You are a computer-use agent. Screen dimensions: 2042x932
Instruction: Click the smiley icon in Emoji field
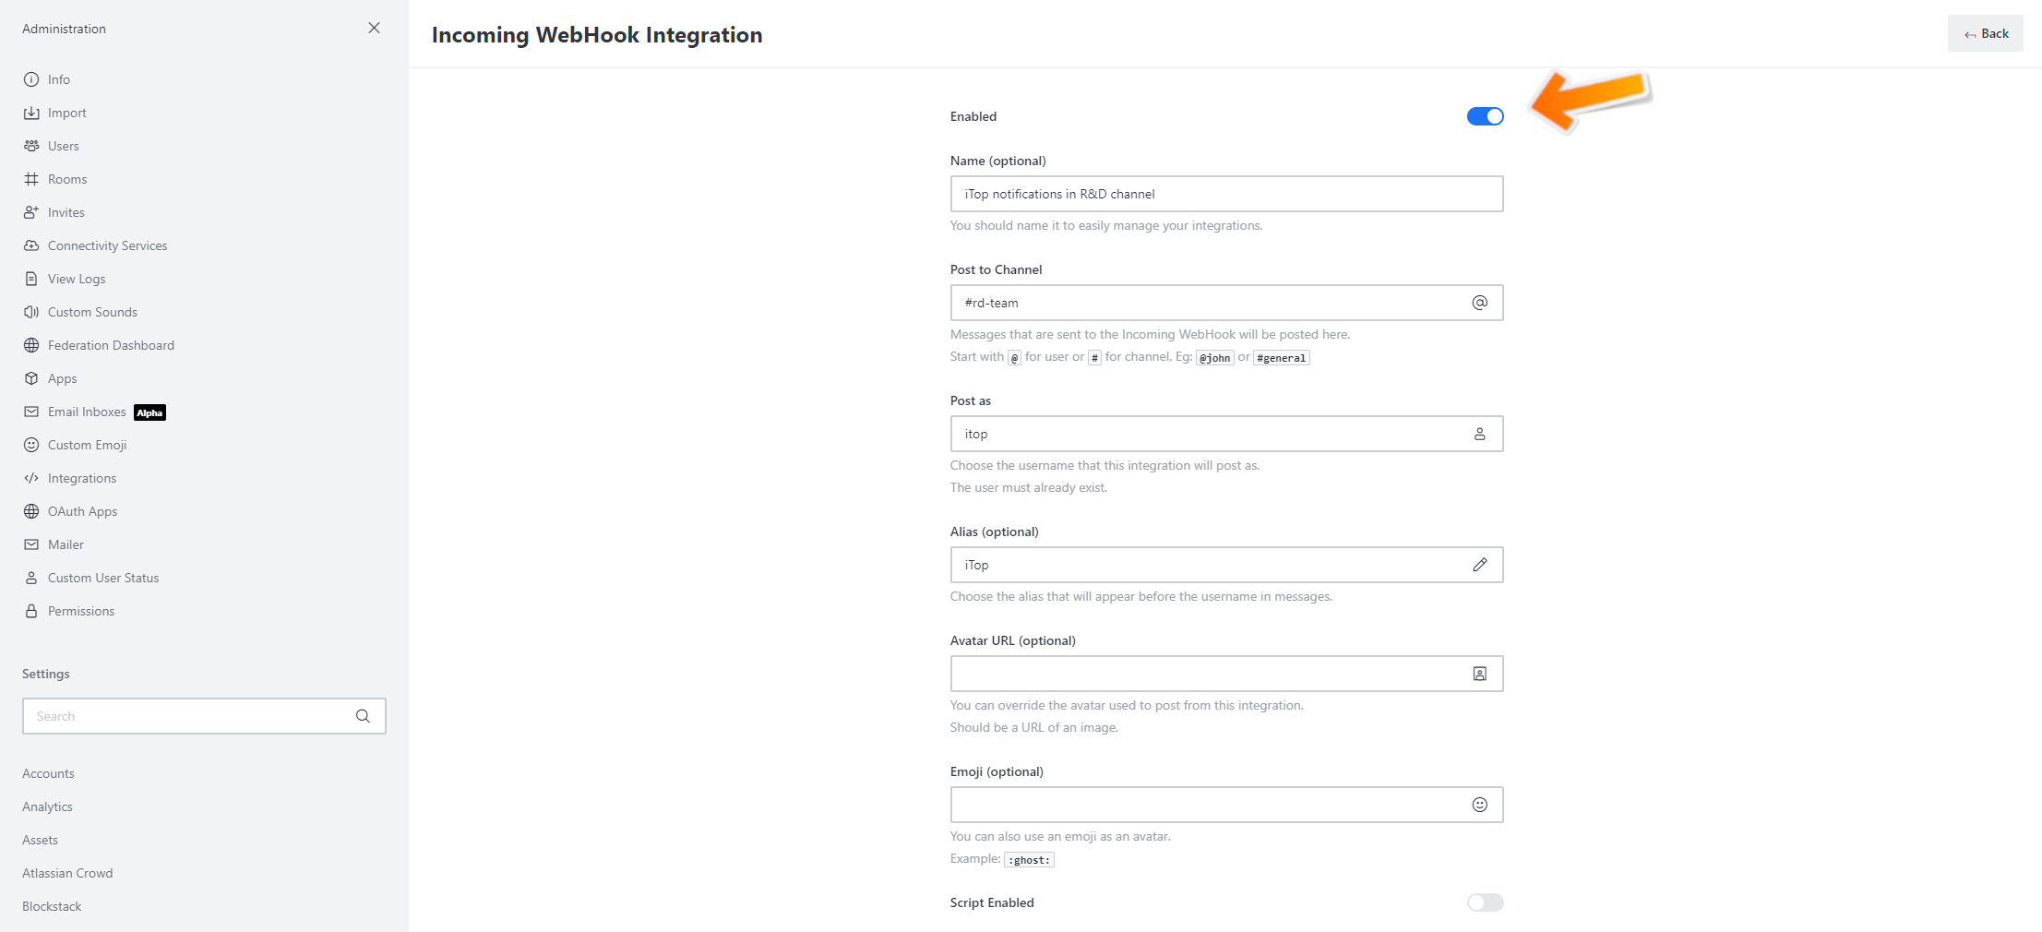coord(1479,805)
